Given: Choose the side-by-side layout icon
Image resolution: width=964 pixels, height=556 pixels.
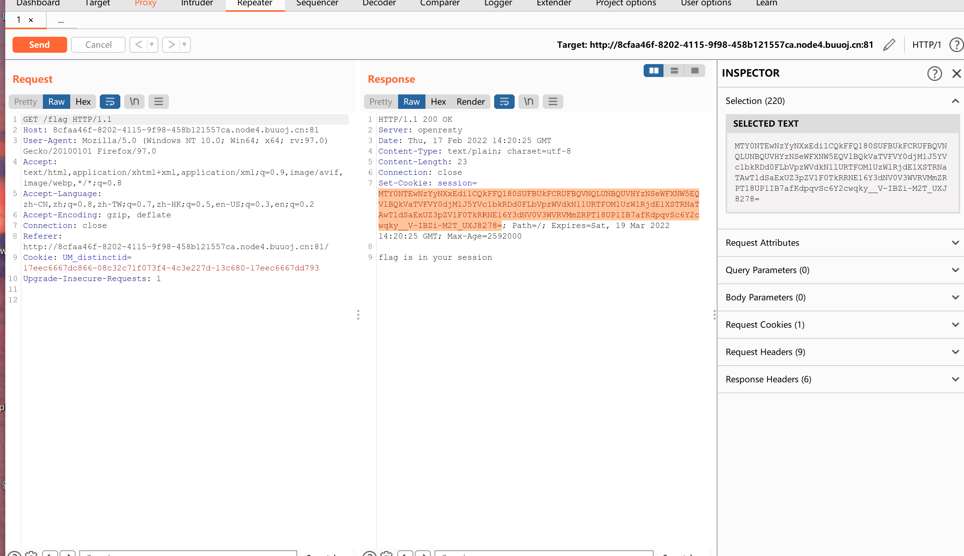Looking at the screenshot, I should (x=654, y=71).
